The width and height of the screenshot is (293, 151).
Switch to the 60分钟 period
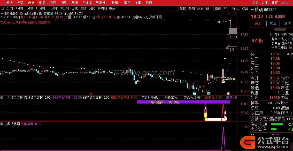(x=64, y=8)
